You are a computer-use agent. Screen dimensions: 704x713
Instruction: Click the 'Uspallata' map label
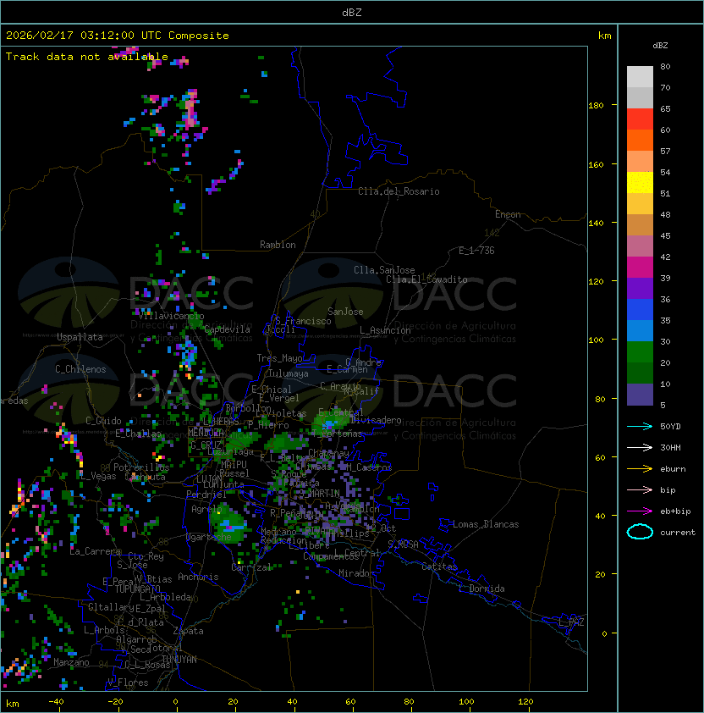[80, 337]
